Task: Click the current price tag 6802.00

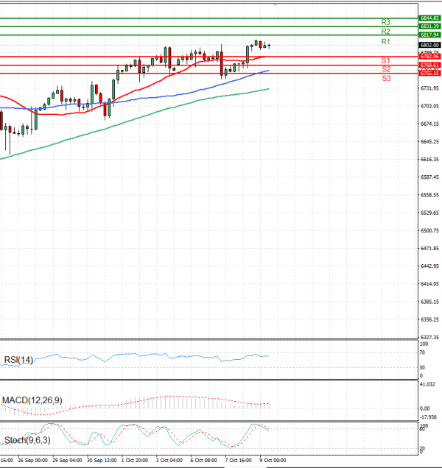Action: pos(429,45)
